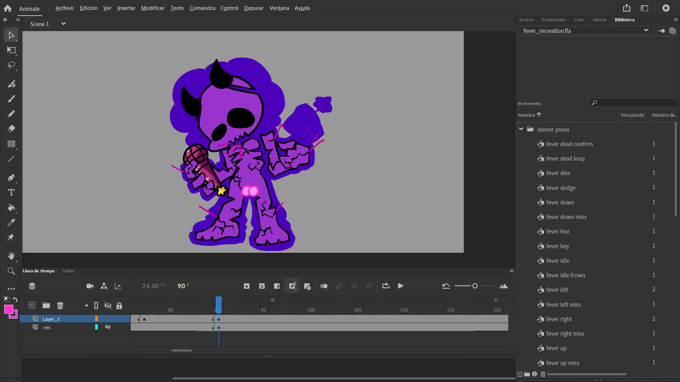Select the Text tool
This screenshot has width=680, height=382.
click(11, 192)
